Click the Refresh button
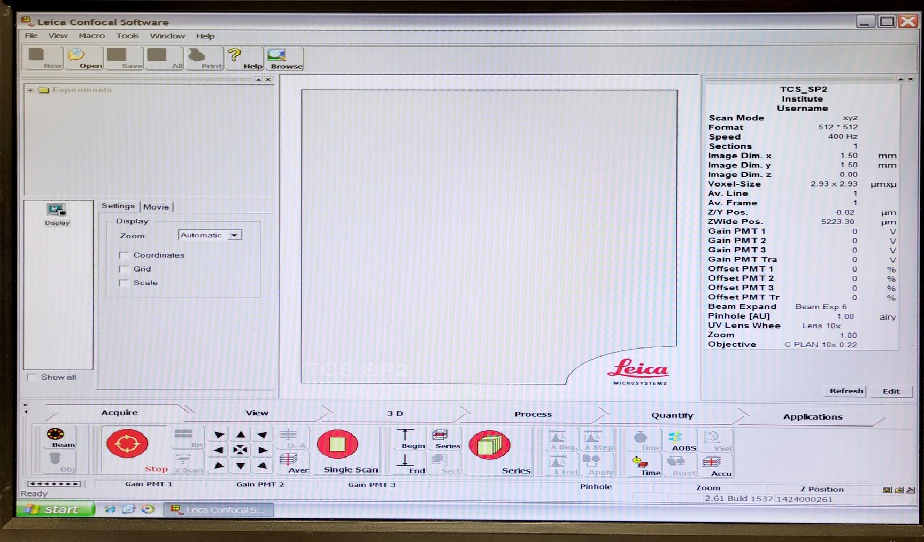924x542 pixels. (x=845, y=391)
